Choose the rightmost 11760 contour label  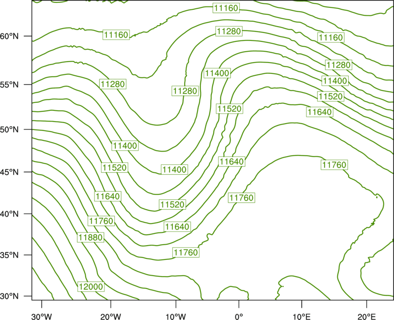pos(334,165)
